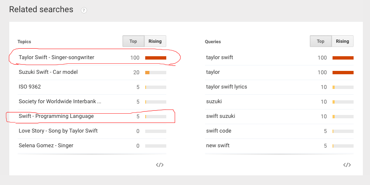
Task: Click the Topics column heading
Action: pyautogui.click(x=24, y=42)
